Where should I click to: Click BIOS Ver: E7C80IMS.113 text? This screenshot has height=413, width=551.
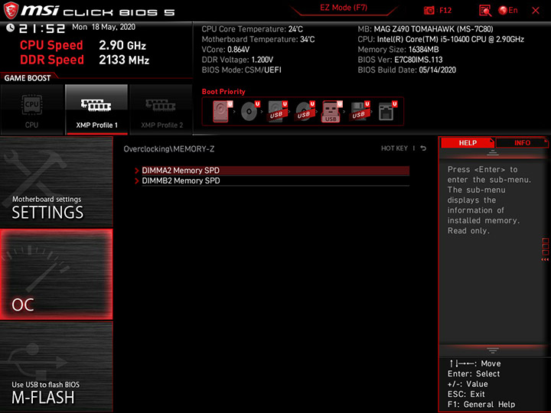tap(400, 60)
